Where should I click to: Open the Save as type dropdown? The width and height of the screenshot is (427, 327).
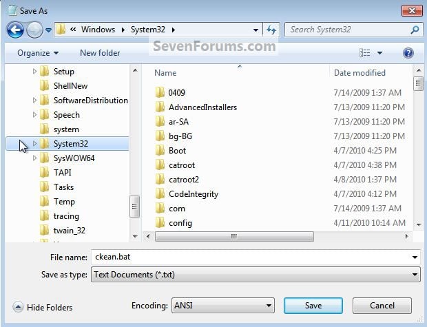coord(256,275)
